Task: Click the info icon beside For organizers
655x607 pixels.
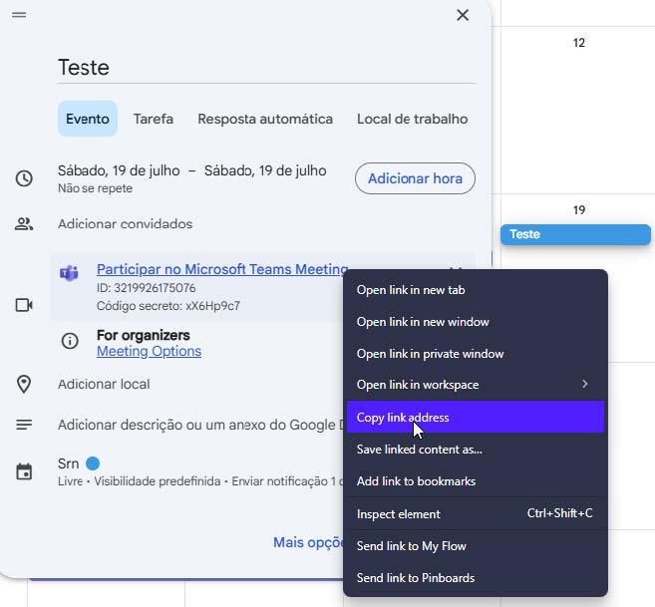Action: coord(70,341)
